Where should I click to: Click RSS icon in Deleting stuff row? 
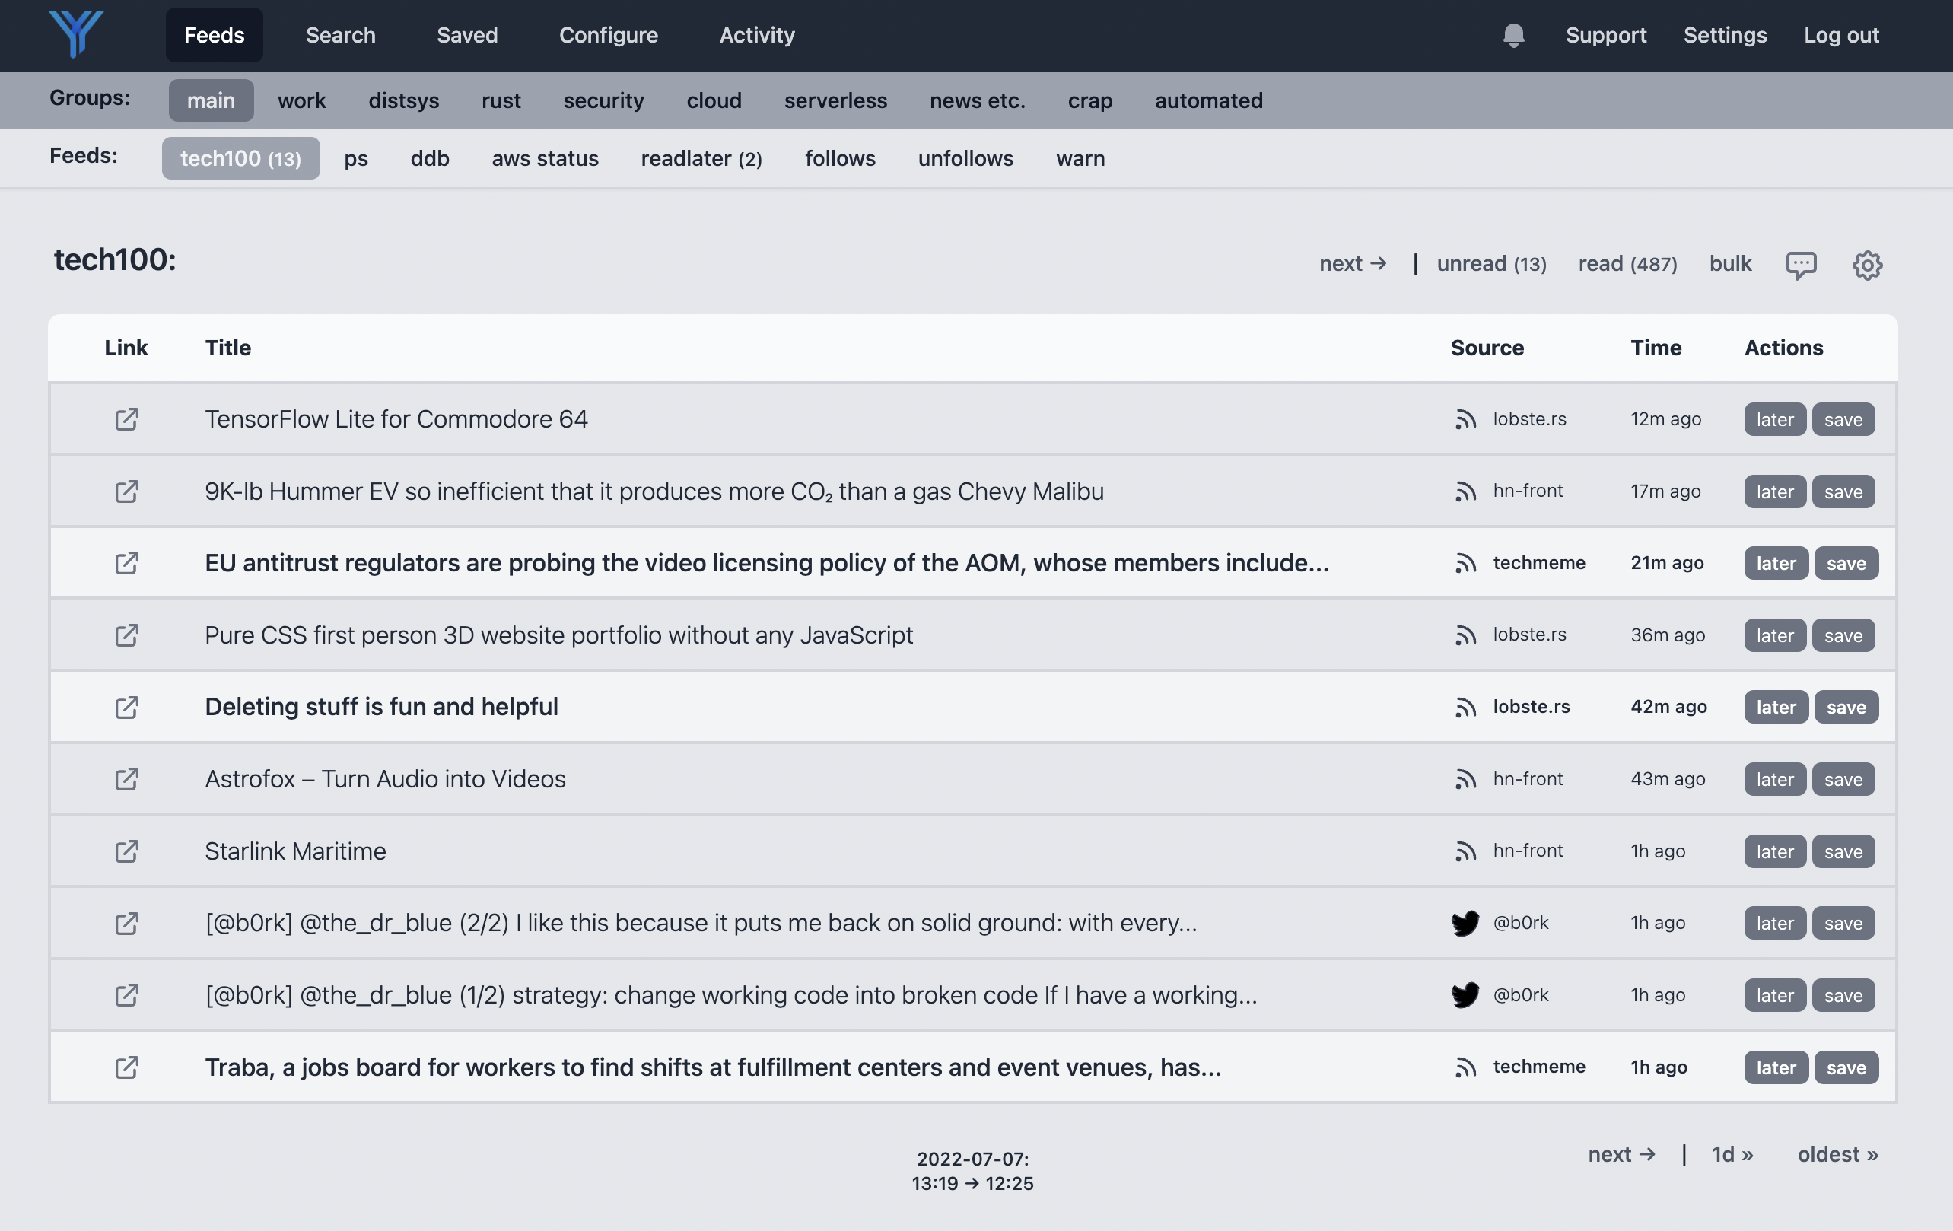[x=1465, y=707]
